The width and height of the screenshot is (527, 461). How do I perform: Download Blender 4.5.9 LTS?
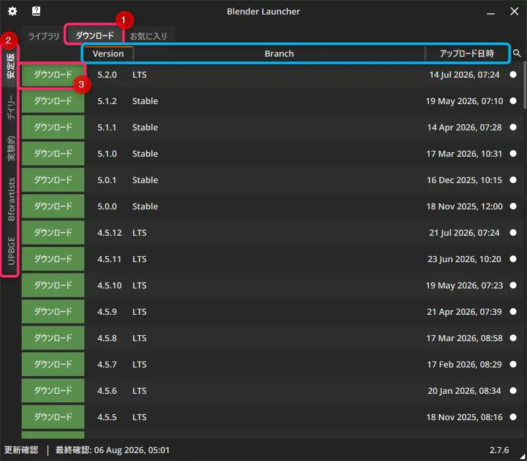pos(53,312)
